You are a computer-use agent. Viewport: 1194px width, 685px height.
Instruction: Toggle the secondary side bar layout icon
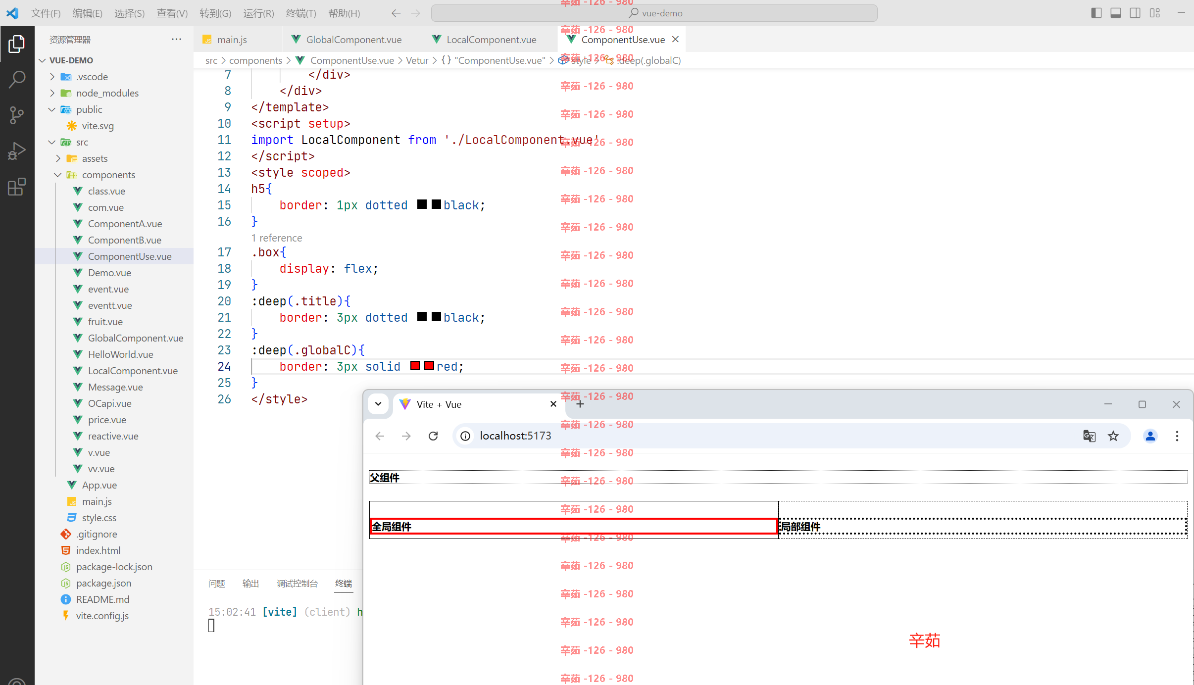[1135, 13]
